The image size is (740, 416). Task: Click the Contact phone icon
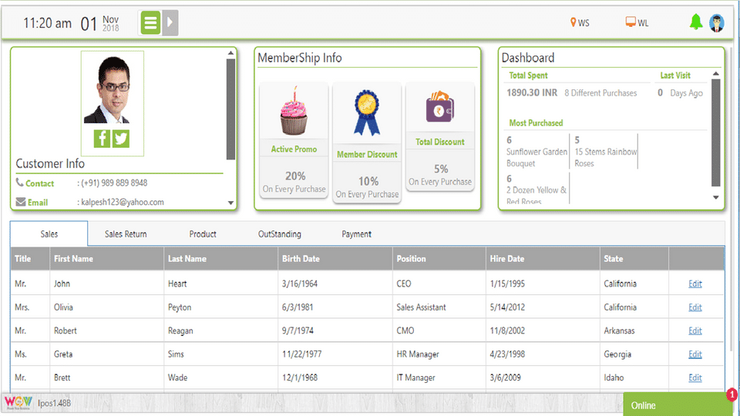(20, 183)
